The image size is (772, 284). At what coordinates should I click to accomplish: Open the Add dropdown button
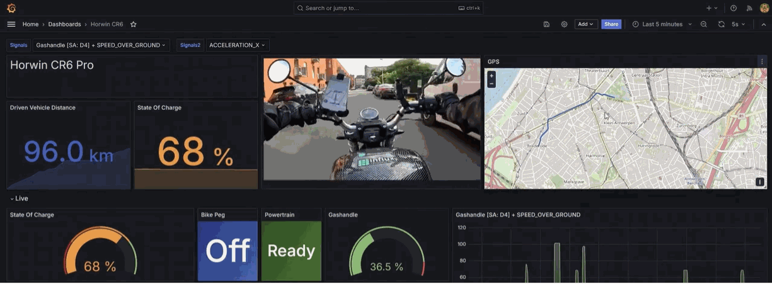[586, 24]
